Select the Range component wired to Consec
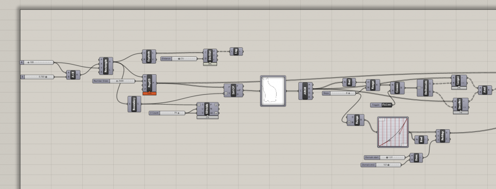This screenshot has height=189, width=496. 373,85
